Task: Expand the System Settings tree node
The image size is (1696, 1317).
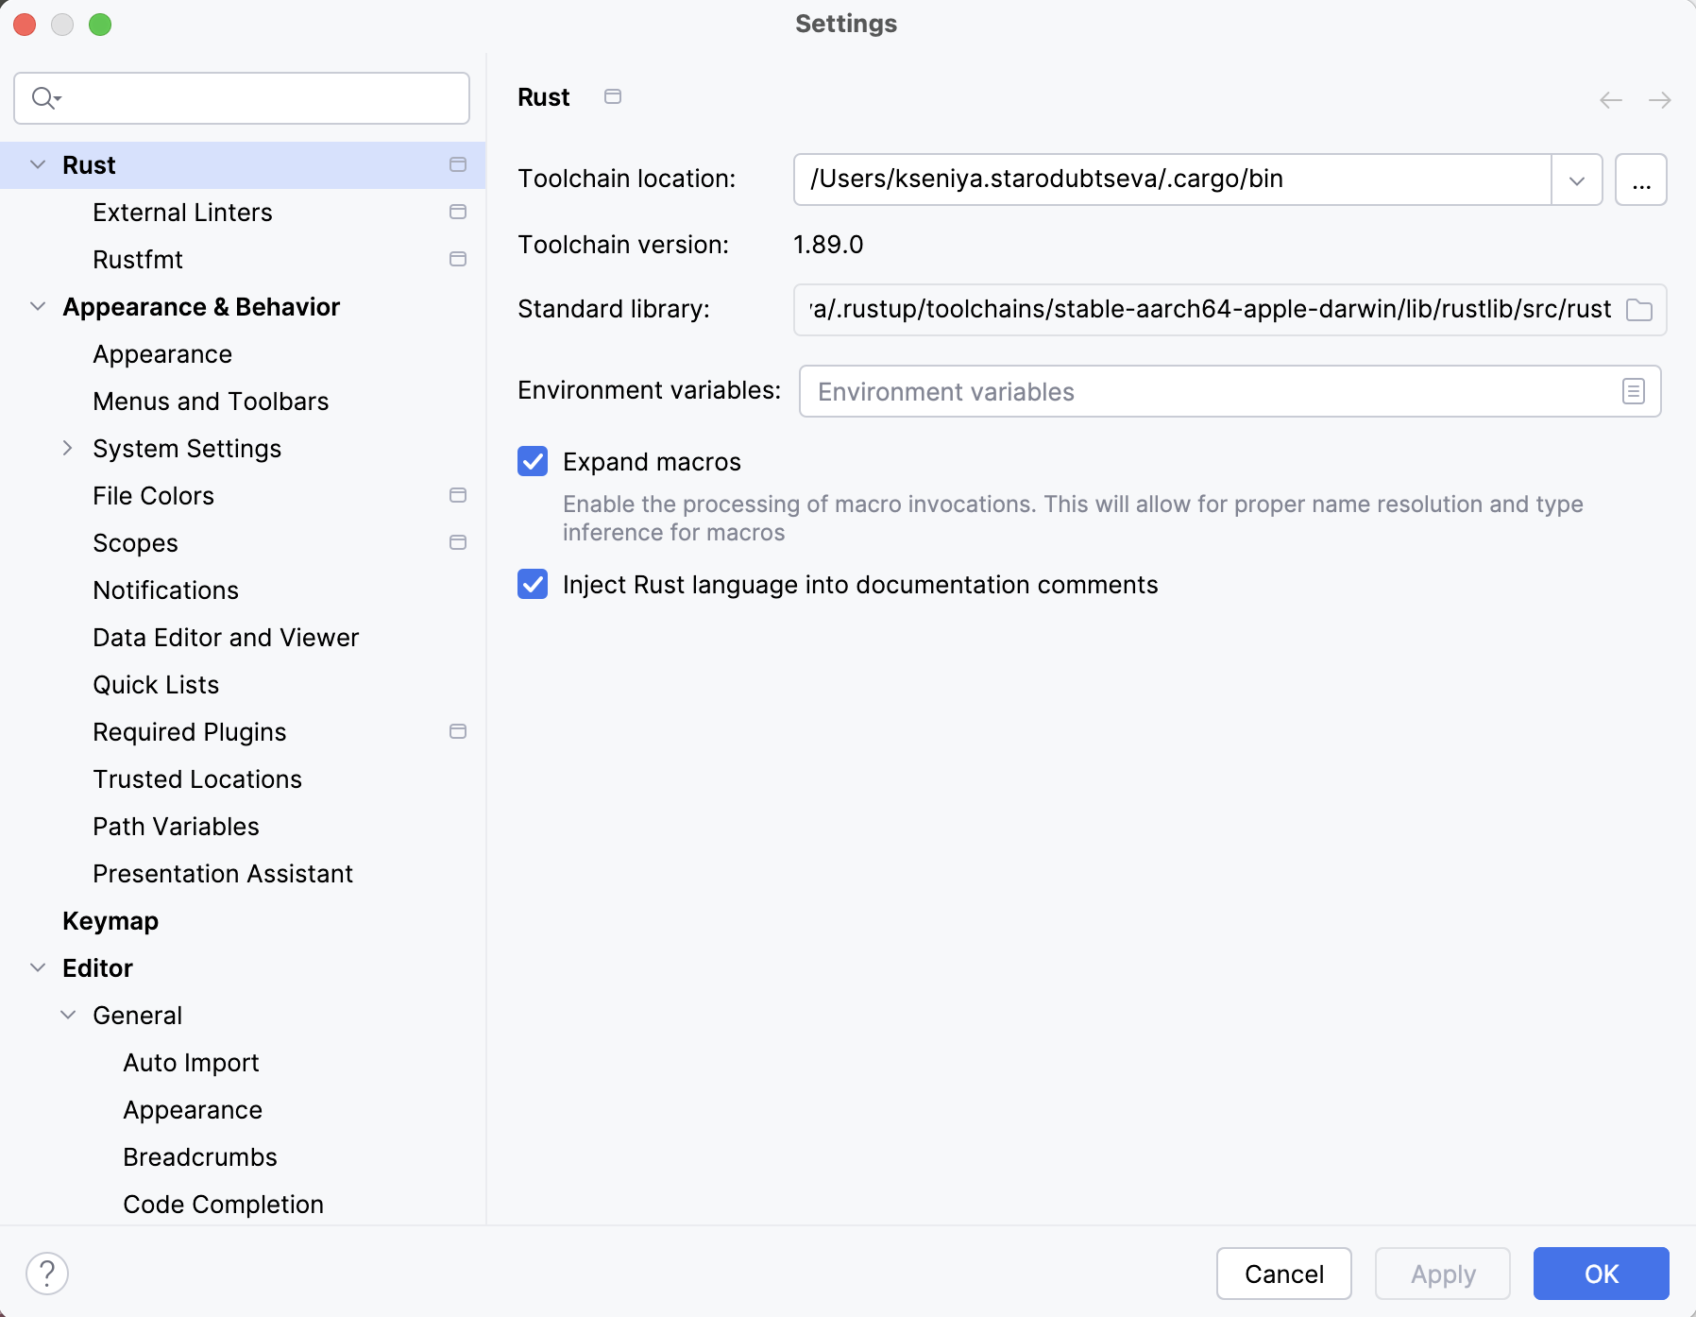Action: (67, 448)
